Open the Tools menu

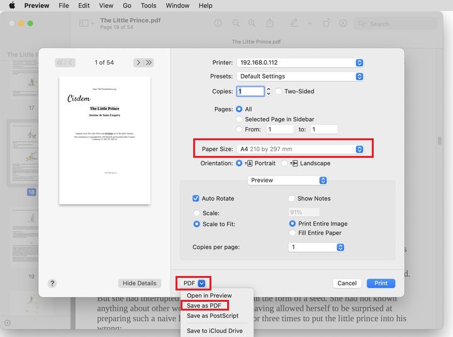(x=148, y=6)
